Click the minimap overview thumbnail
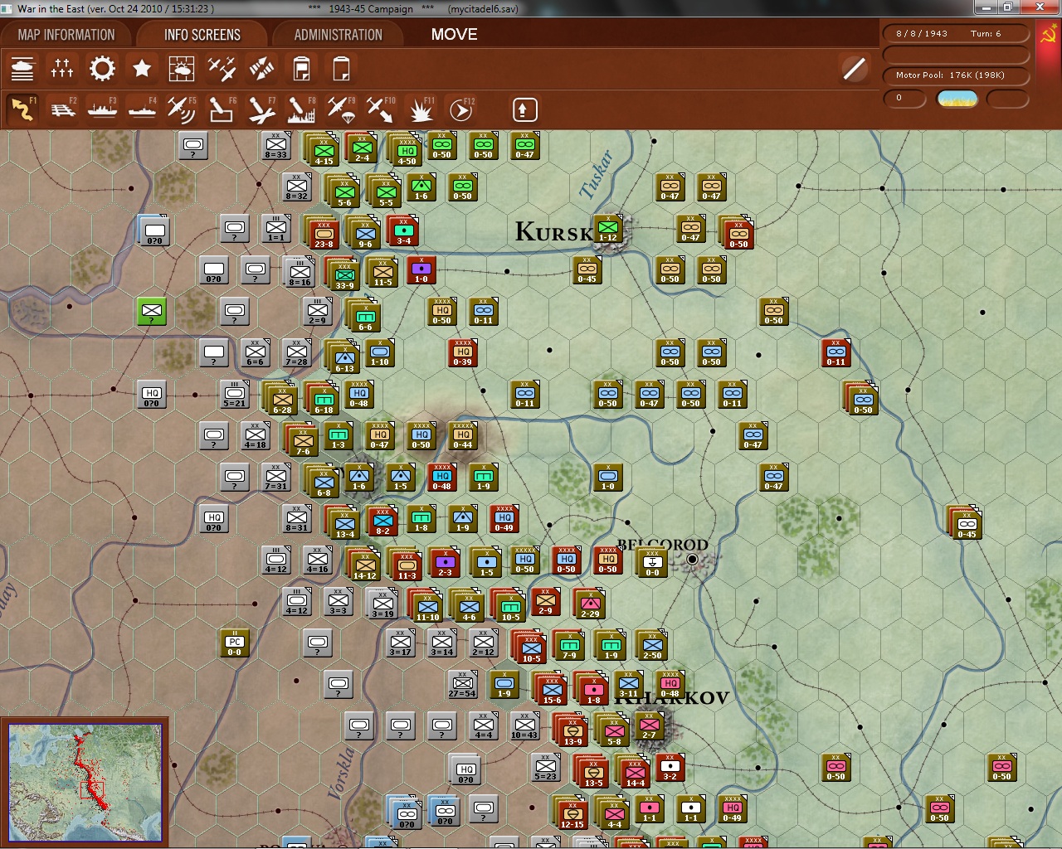Viewport: 1062px width, 849px height. [85, 782]
